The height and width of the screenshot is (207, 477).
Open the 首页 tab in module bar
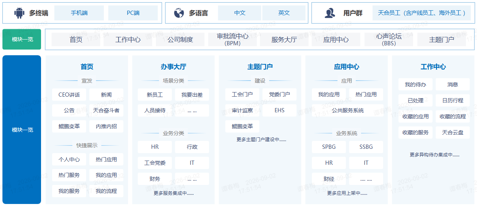click(76, 40)
